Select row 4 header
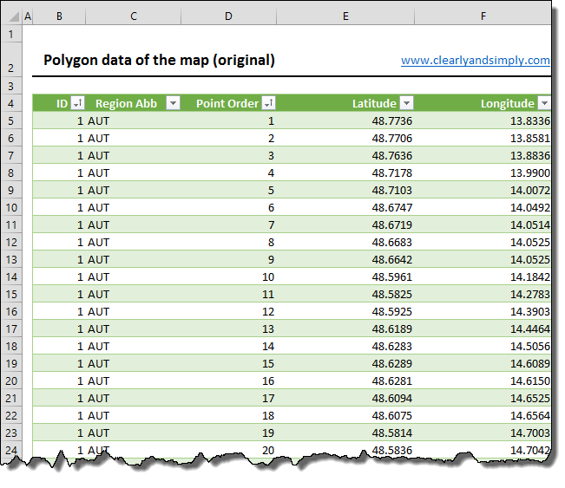The height and width of the screenshot is (488, 565). (x=11, y=103)
